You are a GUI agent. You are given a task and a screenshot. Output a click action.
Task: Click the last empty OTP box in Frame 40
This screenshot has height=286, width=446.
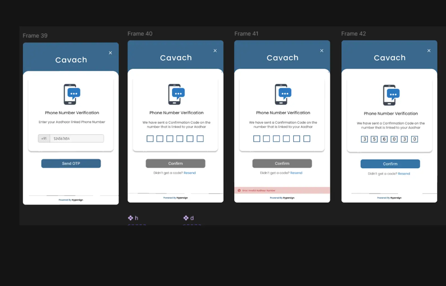(x=200, y=139)
